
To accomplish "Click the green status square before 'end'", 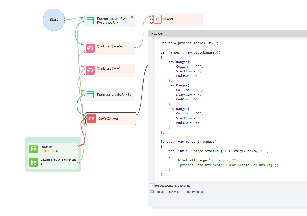I will point(164,19).
